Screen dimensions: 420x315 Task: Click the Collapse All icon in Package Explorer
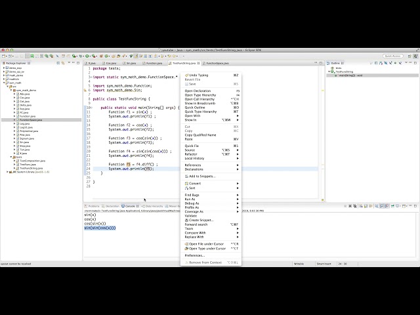tap(58, 63)
